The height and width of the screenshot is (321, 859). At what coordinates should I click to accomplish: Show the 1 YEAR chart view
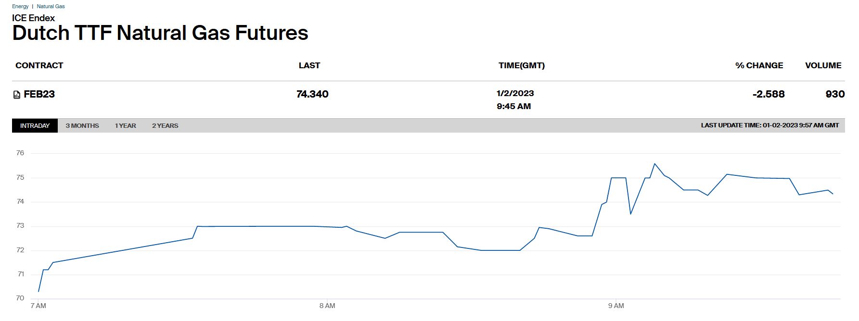[125, 125]
